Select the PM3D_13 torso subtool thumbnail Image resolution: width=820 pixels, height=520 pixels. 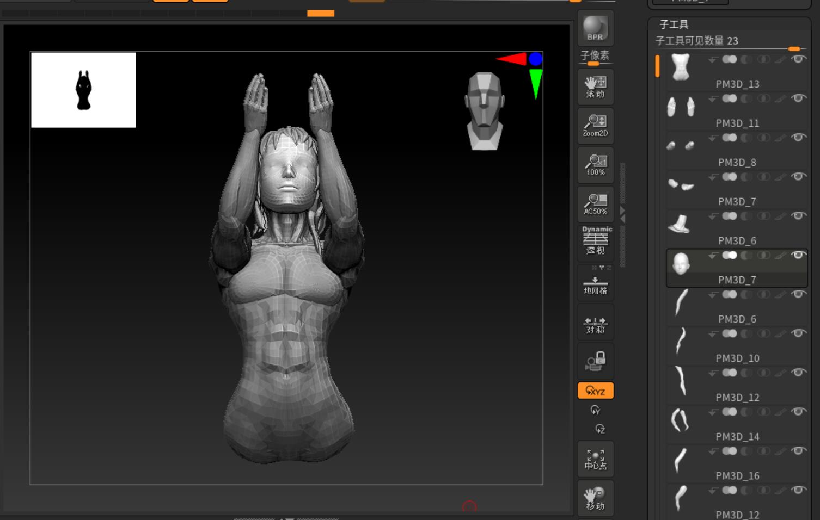tap(681, 67)
